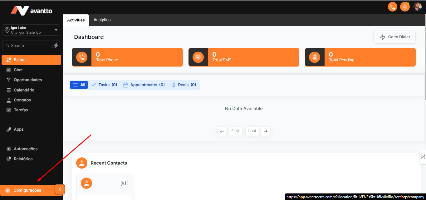The width and height of the screenshot is (426, 200).
Task: Open Configurações settings in sidebar
Action: point(27,190)
